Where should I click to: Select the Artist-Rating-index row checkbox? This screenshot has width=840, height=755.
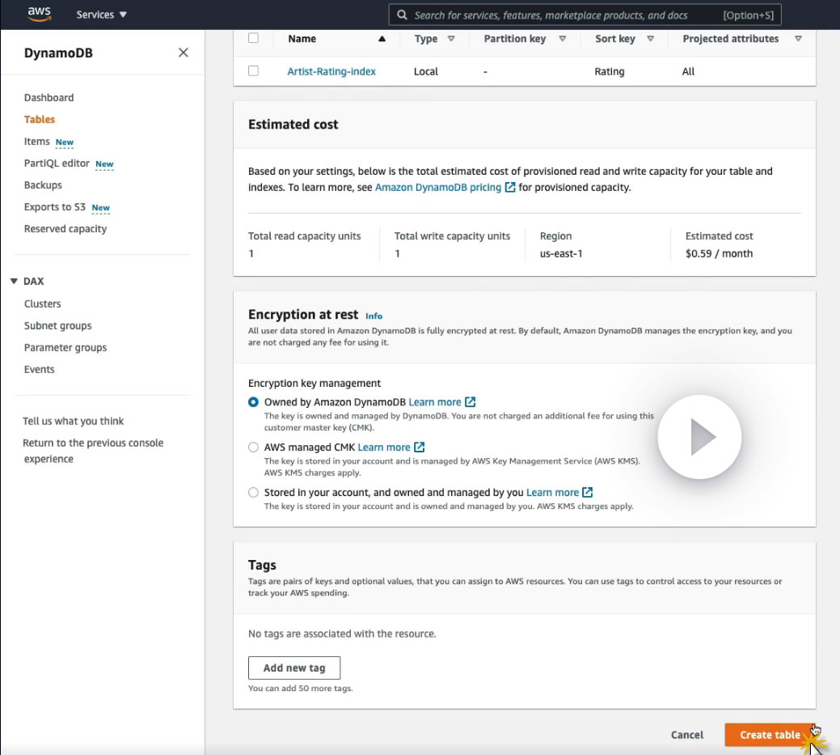coord(254,71)
